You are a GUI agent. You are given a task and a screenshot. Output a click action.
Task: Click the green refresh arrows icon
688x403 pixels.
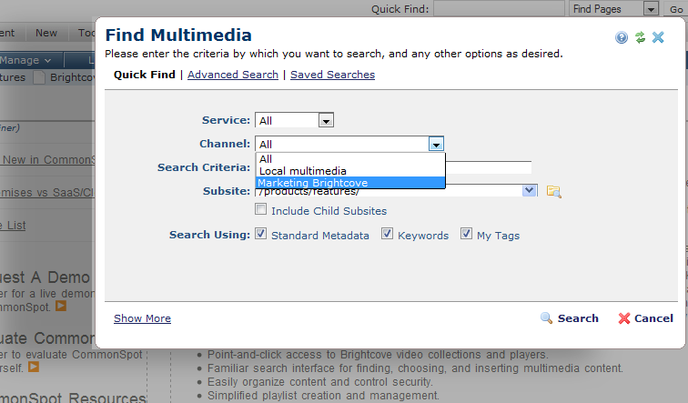(640, 37)
